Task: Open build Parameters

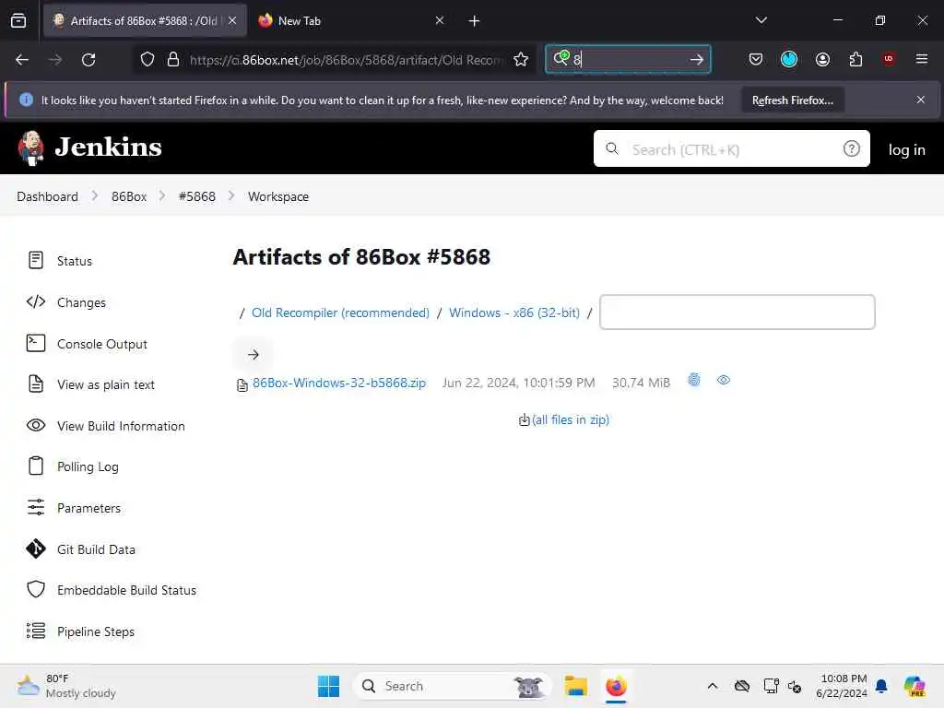Action: (74, 508)
